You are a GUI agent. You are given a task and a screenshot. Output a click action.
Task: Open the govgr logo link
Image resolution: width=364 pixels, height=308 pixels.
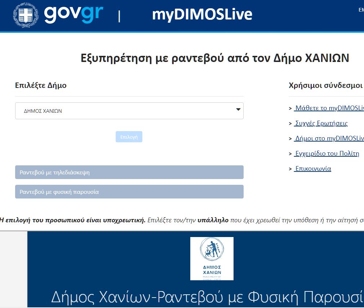[x=74, y=14]
